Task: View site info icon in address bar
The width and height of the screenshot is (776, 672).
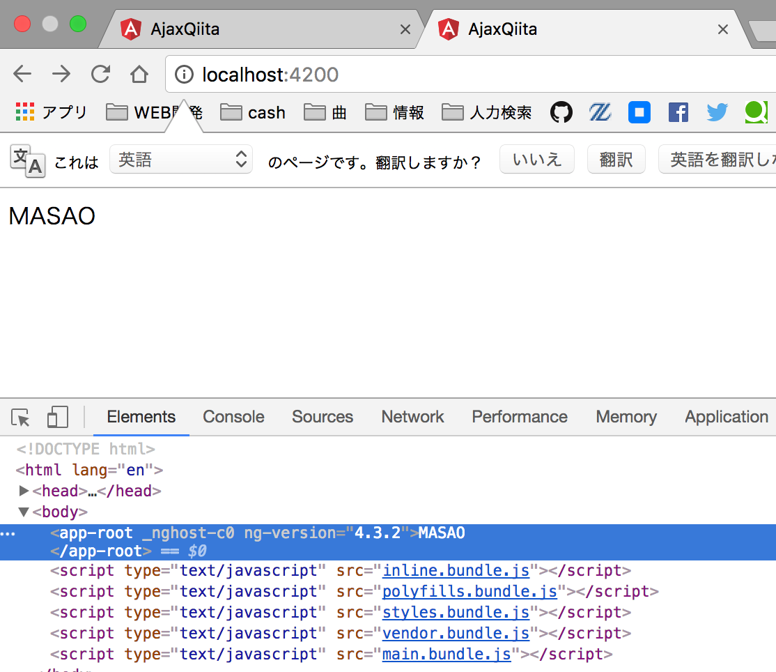Action: coord(184,75)
